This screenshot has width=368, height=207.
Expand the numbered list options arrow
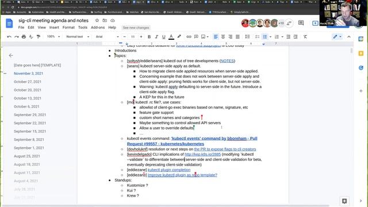pyautogui.click(x=282, y=37)
